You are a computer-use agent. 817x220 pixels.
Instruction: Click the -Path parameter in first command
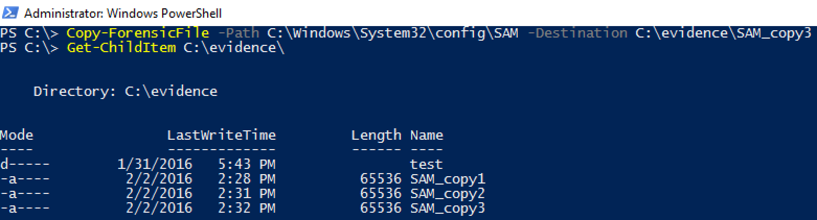[x=239, y=33]
